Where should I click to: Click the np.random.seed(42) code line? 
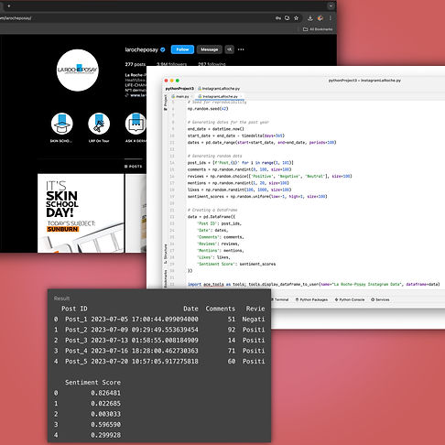click(208, 109)
